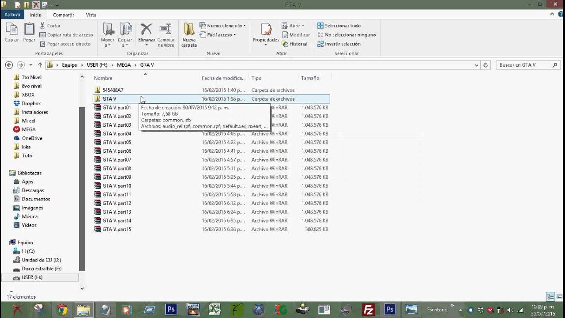Open the Abrir dropdown in ribbon
The height and width of the screenshot is (318, 565).
click(x=293, y=26)
